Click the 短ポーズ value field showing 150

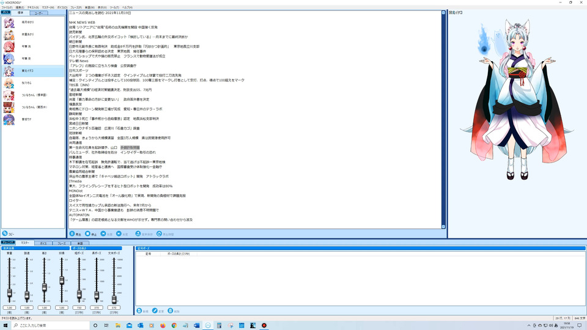[x=79, y=307]
